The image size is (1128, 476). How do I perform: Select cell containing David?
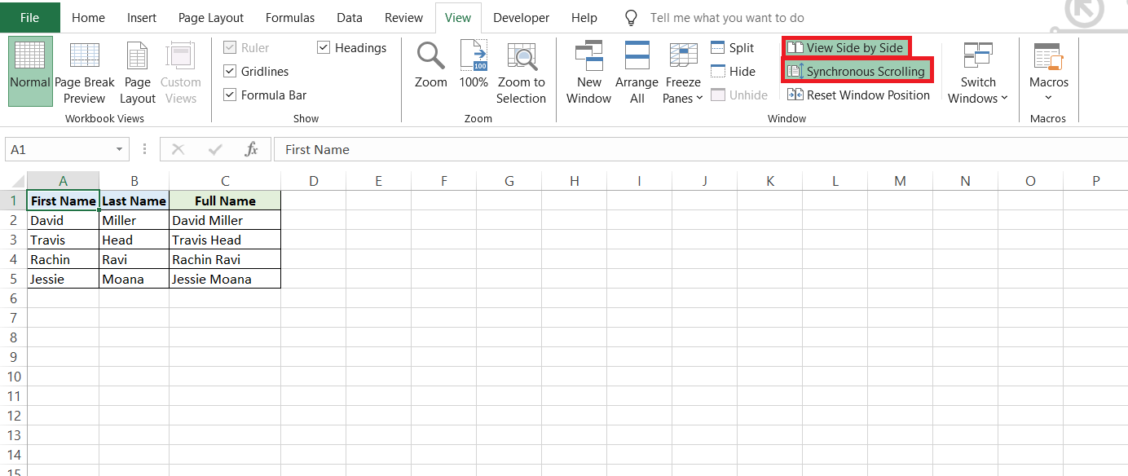[x=63, y=220]
